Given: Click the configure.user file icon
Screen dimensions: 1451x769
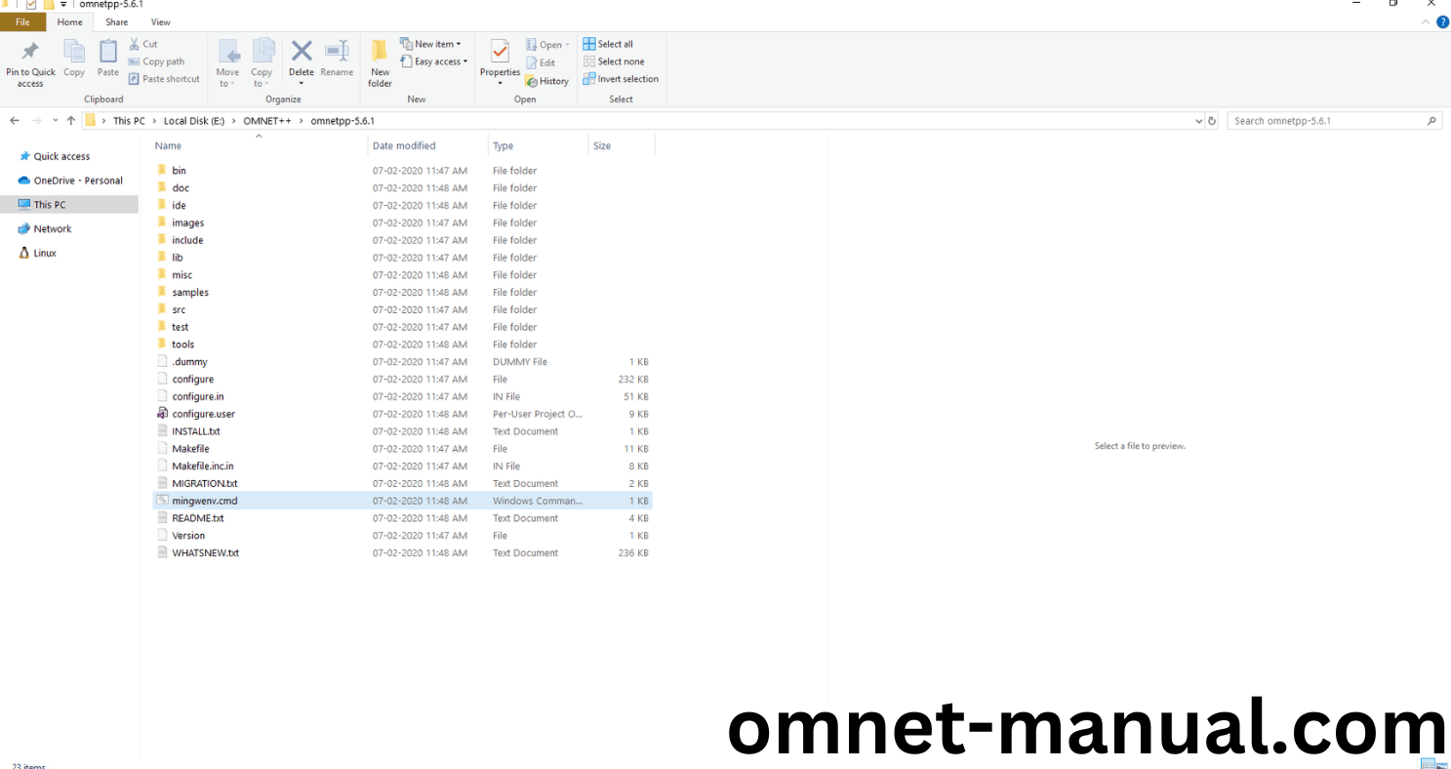Looking at the screenshot, I should click(163, 414).
